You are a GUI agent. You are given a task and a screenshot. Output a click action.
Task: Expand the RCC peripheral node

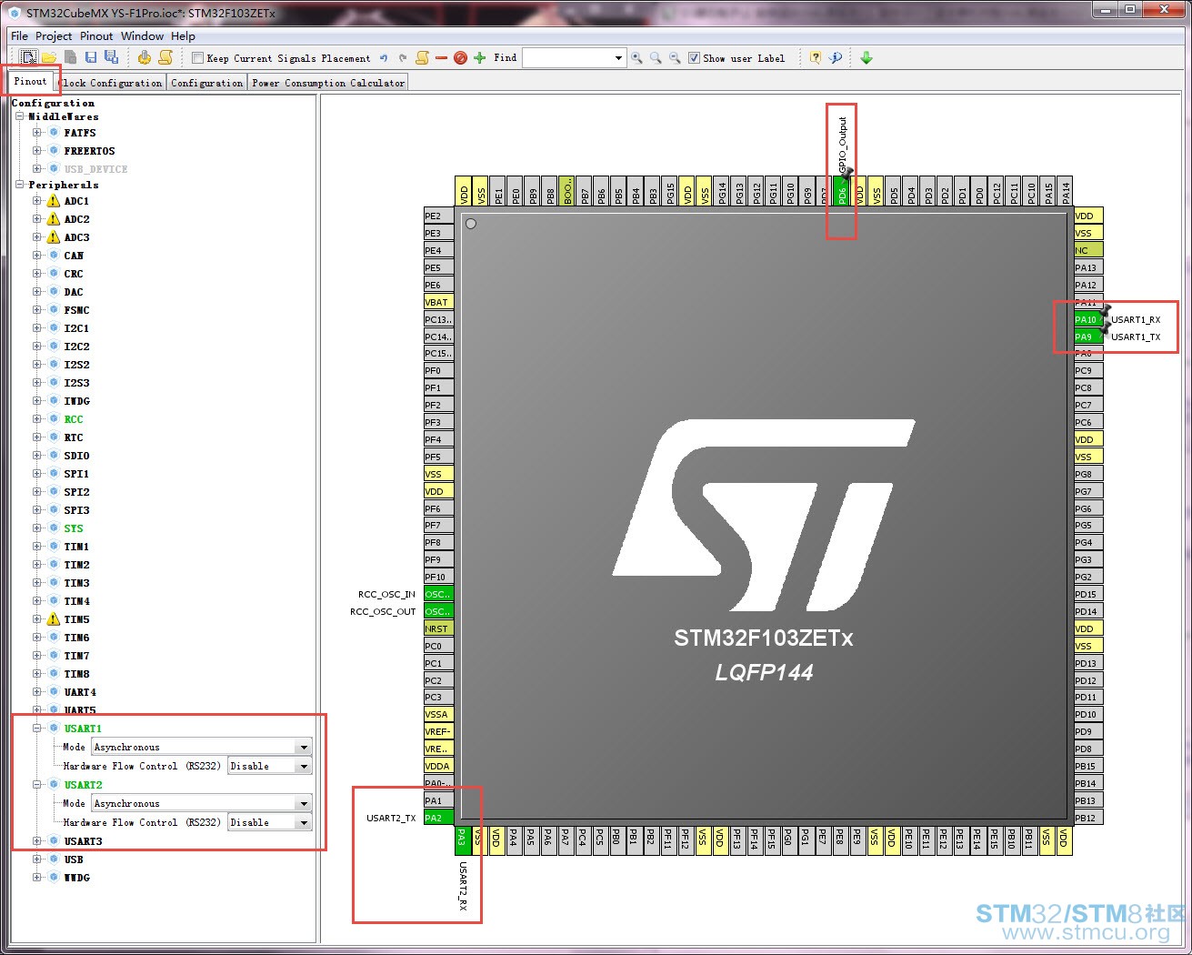(37, 419)
